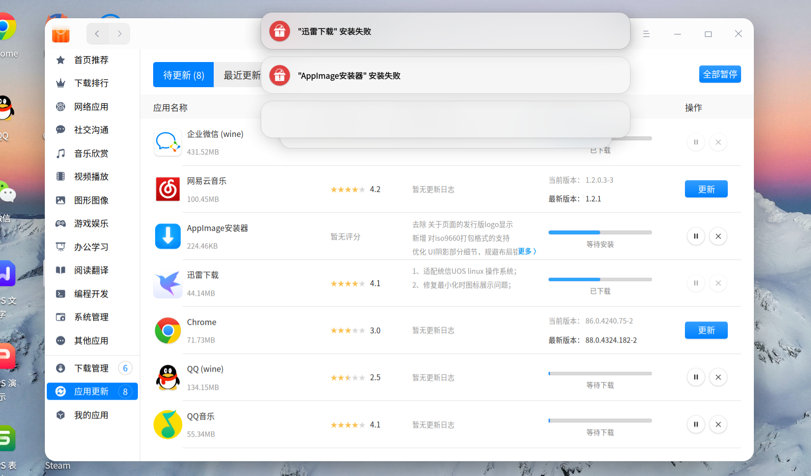Viewport: 811px width, 476px height.
Task: Click the 应用更新 count badge 8
Action: (125, 391)
